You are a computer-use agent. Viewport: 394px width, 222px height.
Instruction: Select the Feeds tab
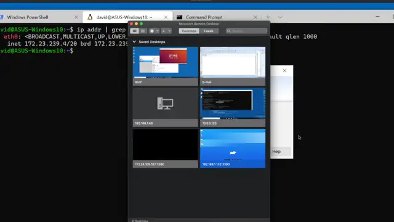(x=209, y=31)
